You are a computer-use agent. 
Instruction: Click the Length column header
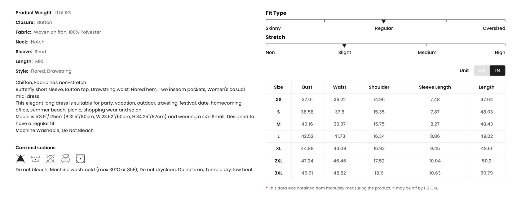(x=486, y=87)
